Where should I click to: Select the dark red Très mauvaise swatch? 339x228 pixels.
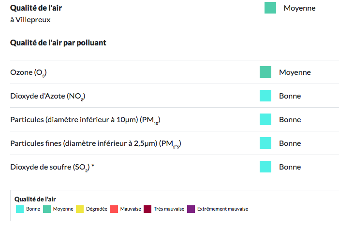point(147,209)
